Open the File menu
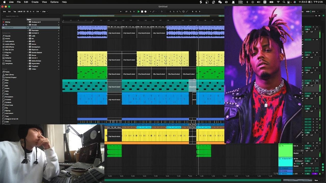The image size is (326, 183). click(19, 2)
